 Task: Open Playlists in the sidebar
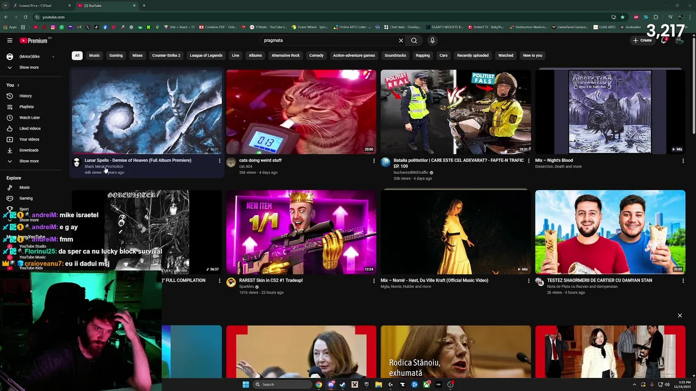(26, 106)
